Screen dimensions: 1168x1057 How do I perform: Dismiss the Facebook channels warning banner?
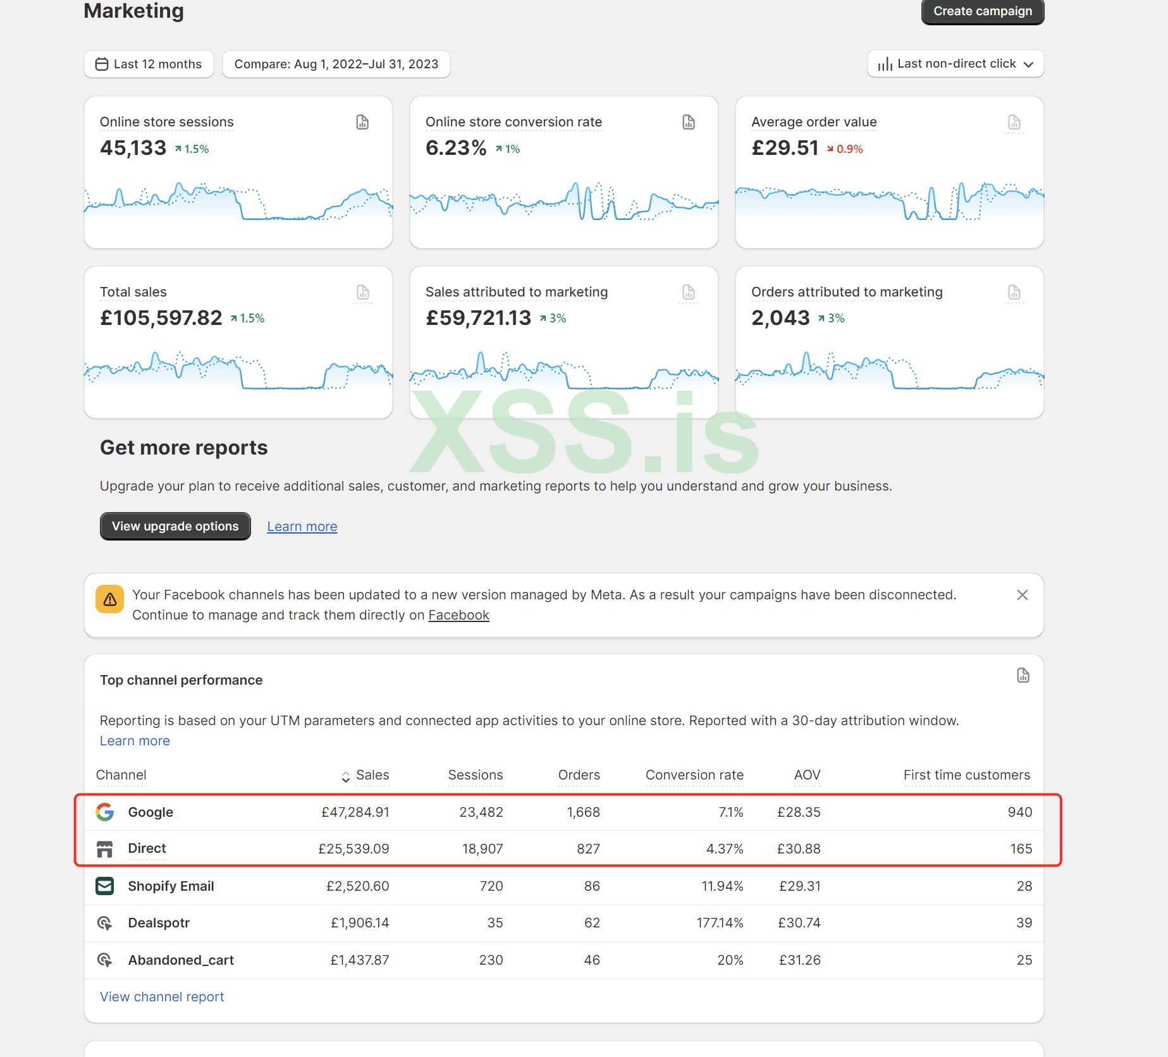click(x=1022, y=595)
